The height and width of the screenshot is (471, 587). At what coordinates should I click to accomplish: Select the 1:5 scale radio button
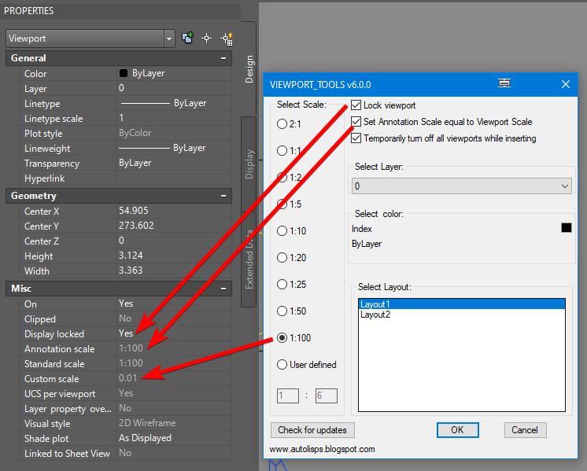(x=282, y=204)
